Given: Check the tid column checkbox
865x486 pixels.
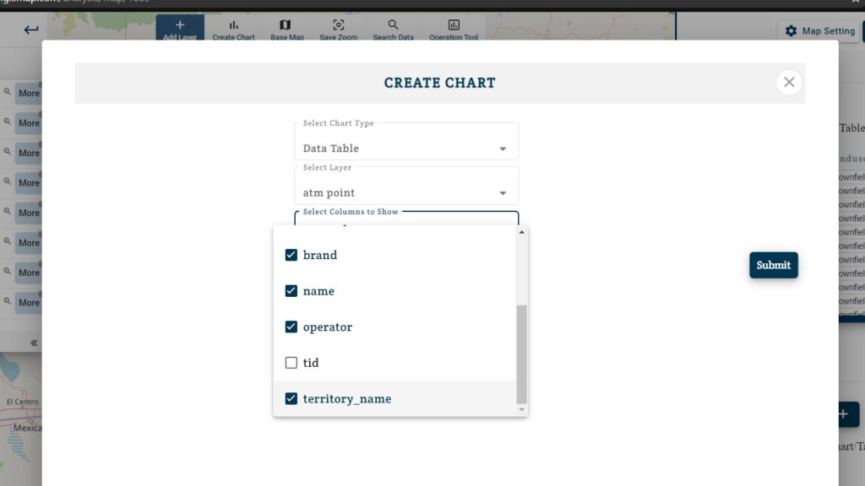Looking at the screenshot, I should pos(291,363).
